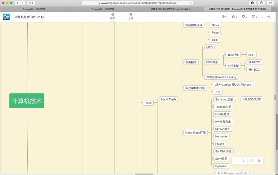278x175 pixels.
Task: Click the Toshiba东芝 node
Action: [223, 107]
